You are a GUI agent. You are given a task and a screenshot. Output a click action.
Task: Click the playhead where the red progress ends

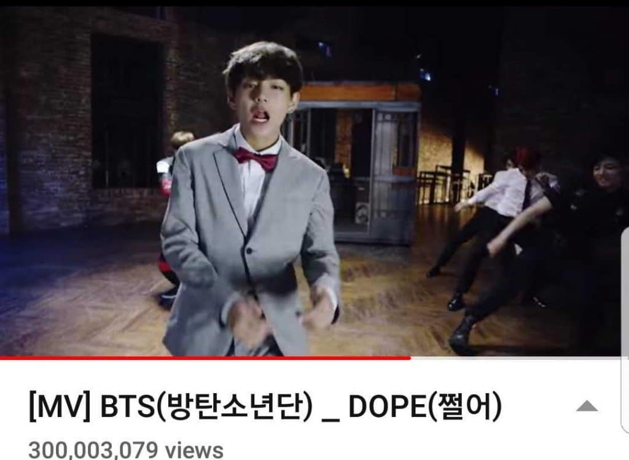[410, 358]
